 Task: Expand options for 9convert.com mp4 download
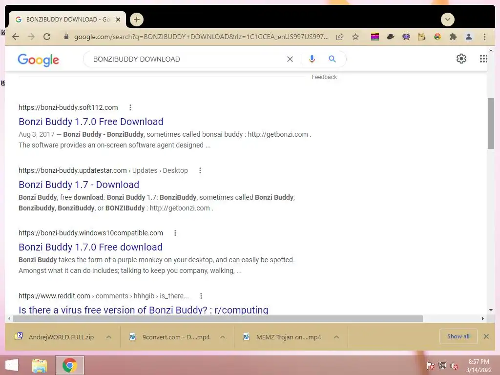pyautogui.click(x=223, y=337)
